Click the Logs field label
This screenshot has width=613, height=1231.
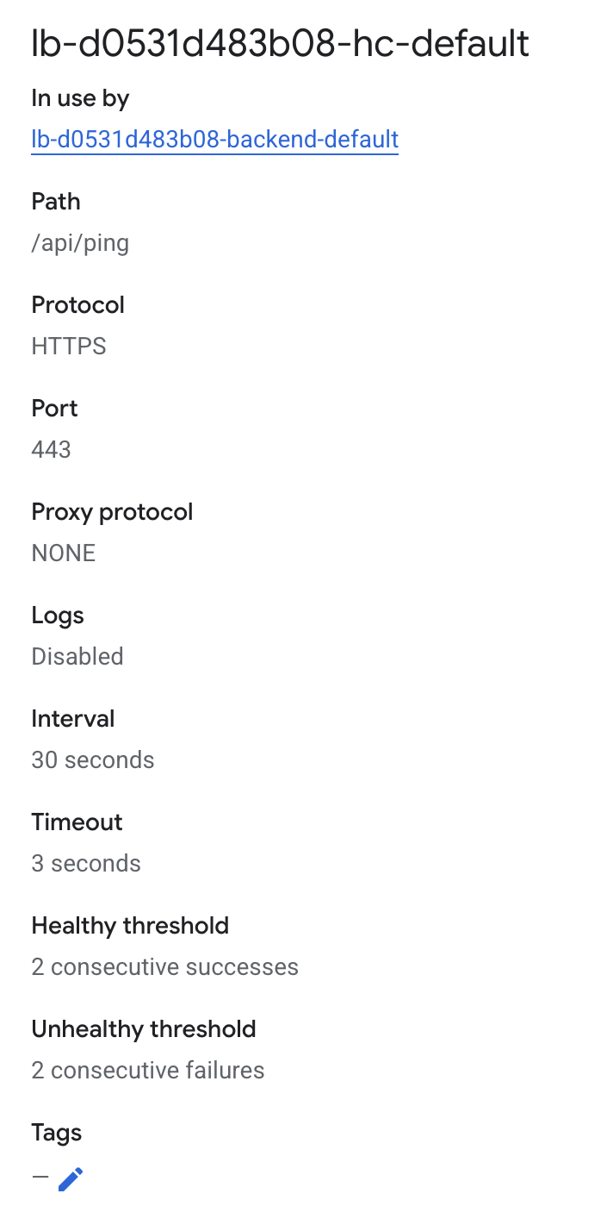(58, 615)
